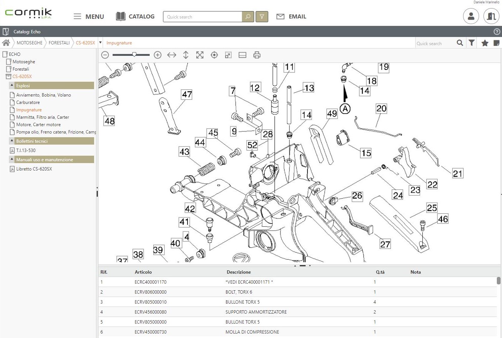Click the zoom out minus icon
The image size is (502, 338).
(x=105, y=55)
